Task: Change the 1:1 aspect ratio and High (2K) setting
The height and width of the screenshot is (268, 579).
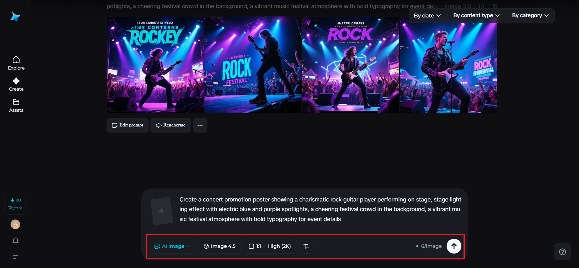Action: pyautogui.click(x=270, y=246)
